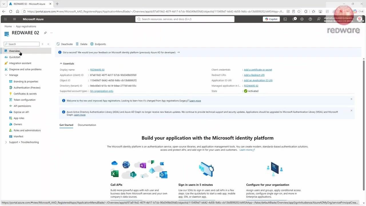
Task: Collapse the Essentials section
Action: point(61,64)
